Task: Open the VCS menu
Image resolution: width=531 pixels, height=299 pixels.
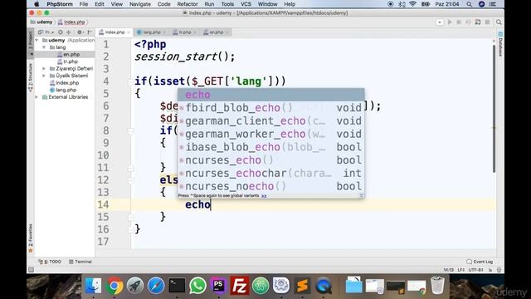Action: pos(246,4)
